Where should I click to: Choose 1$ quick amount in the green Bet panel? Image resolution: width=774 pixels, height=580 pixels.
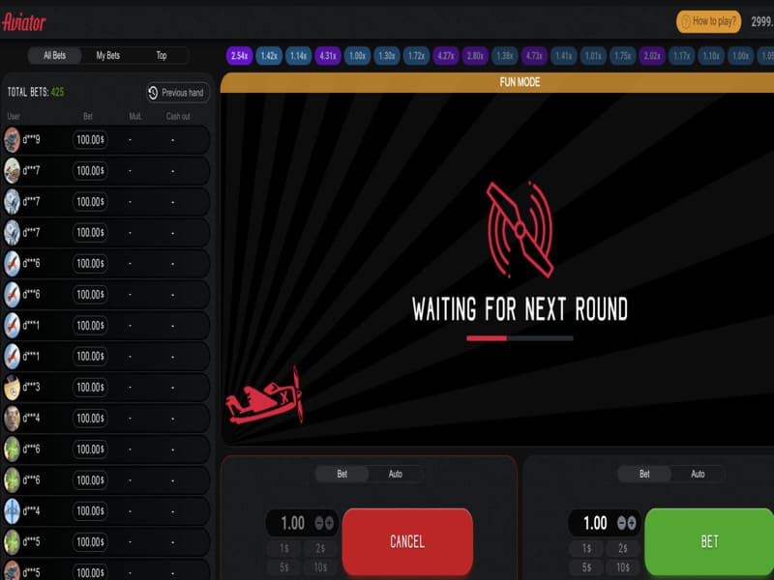(x=586, y=548)
